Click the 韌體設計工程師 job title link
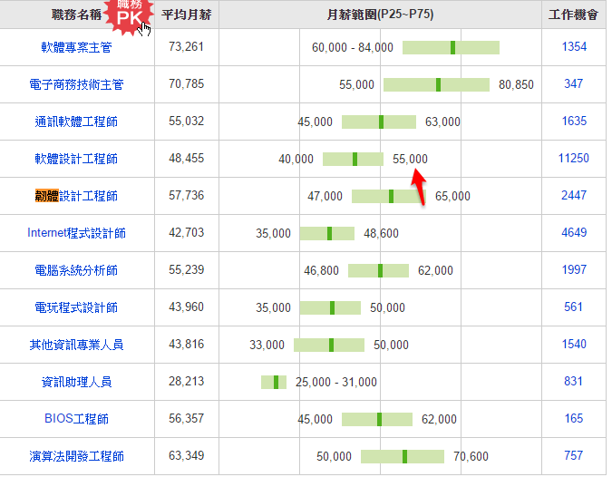Viewport: 612px width, 477px height. 76,196
